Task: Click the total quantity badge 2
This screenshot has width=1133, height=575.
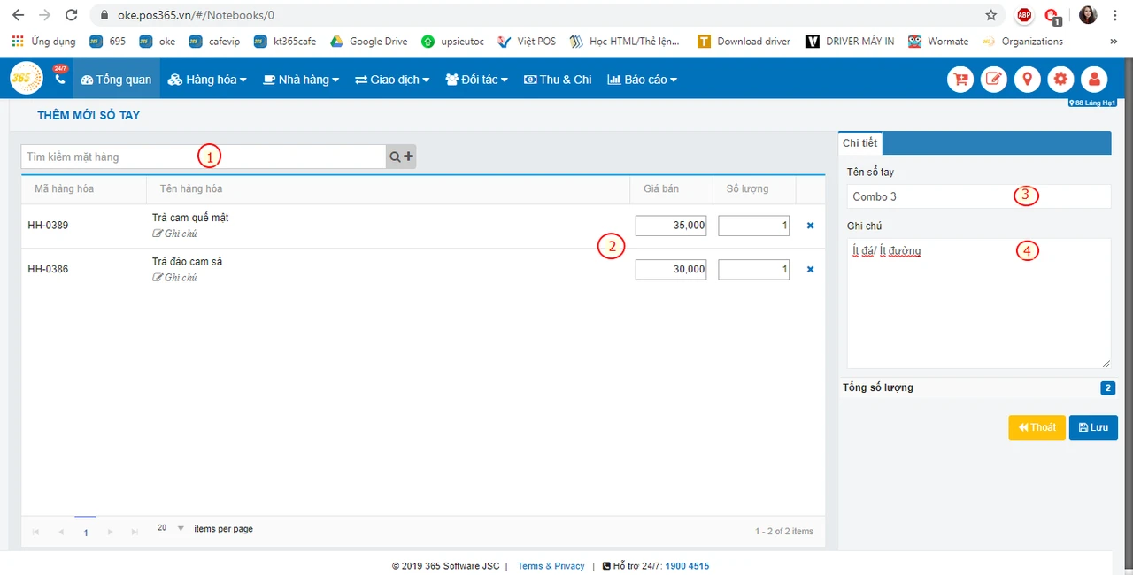Action: [x=1107, y=387]
